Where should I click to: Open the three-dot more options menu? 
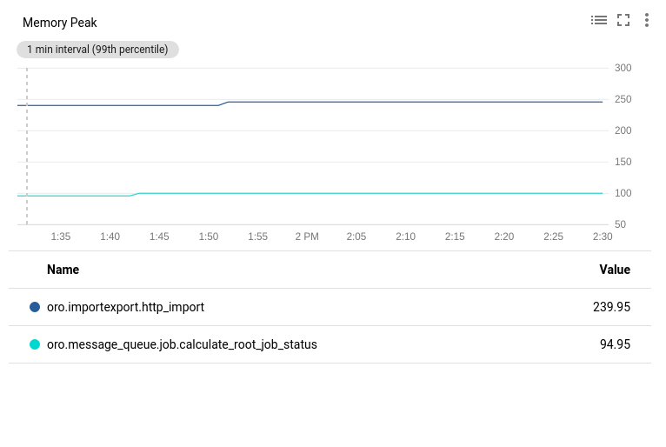click(646, 20)
